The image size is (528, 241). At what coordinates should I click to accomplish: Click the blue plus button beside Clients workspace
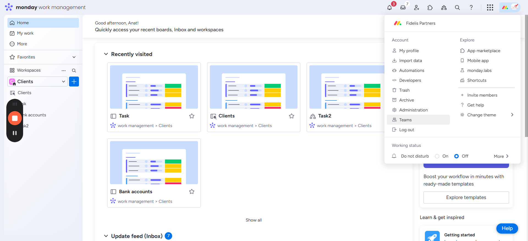[x=74, y=82]
